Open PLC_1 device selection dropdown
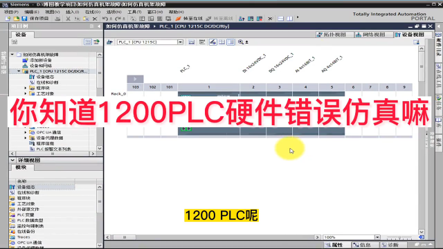 tap(180, 42)
